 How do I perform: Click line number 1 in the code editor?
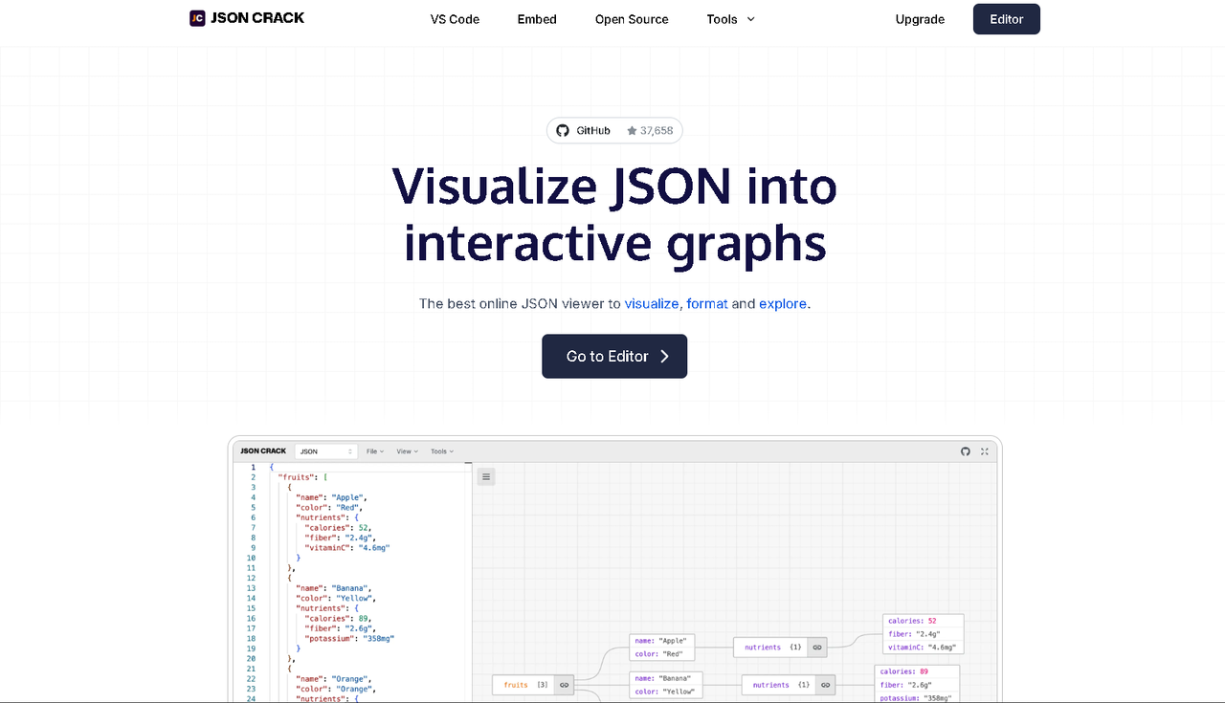point(253,467)
